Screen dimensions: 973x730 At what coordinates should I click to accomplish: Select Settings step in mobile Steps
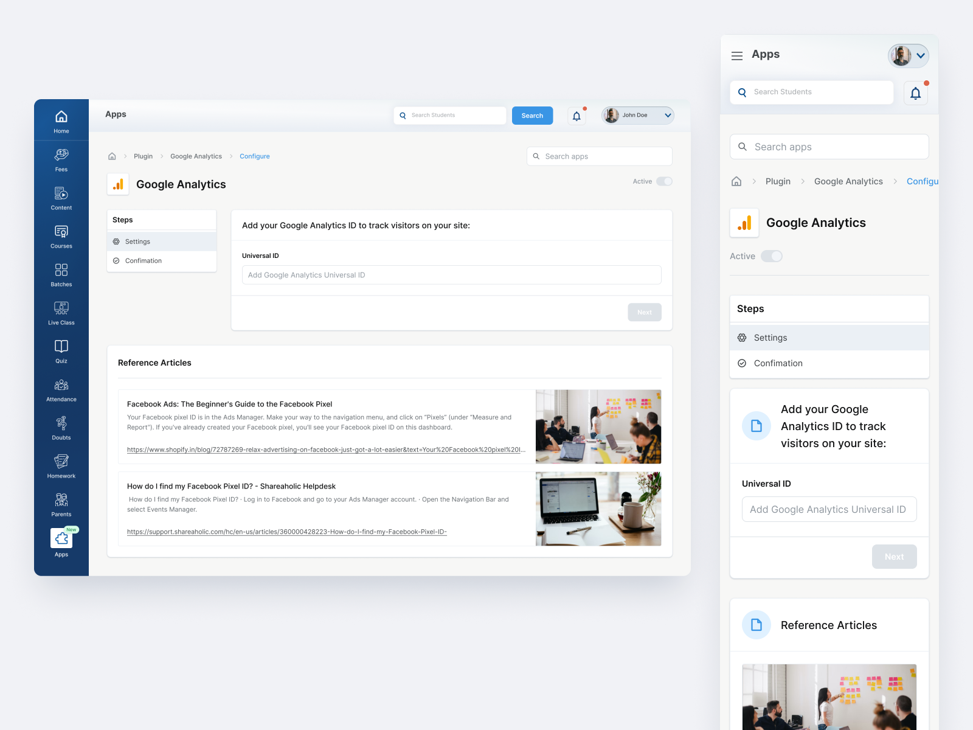tap(829, 338)
